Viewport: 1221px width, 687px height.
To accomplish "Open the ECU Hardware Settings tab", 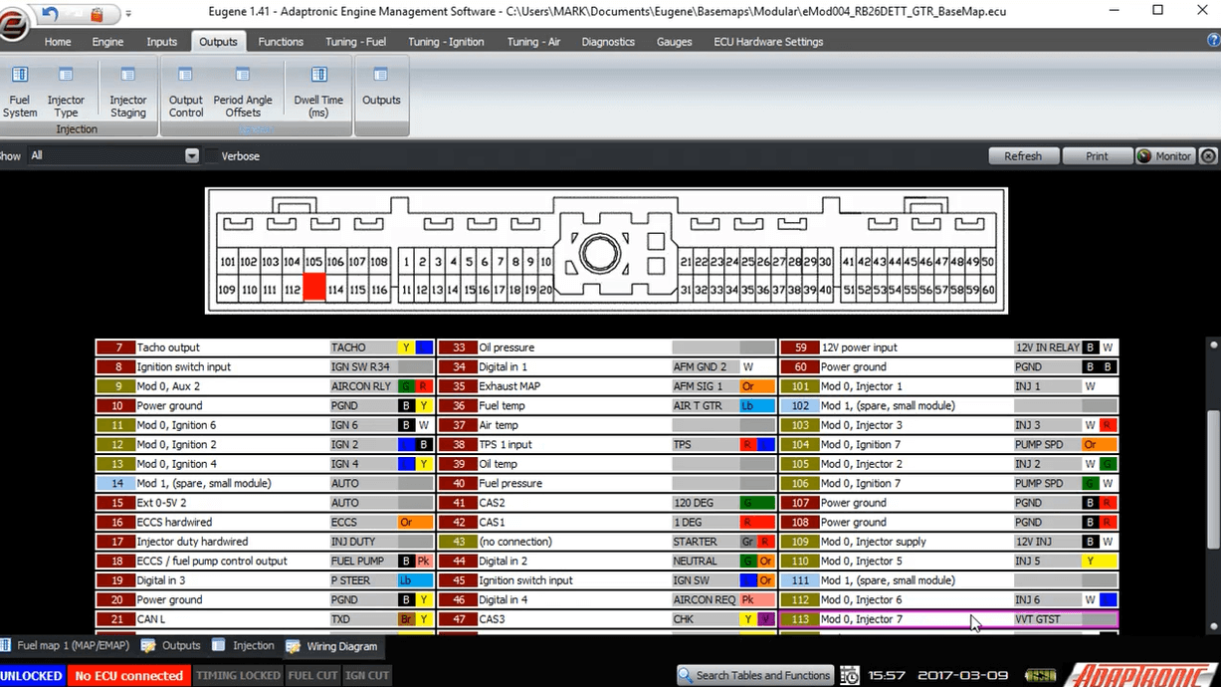I will 768,42.
